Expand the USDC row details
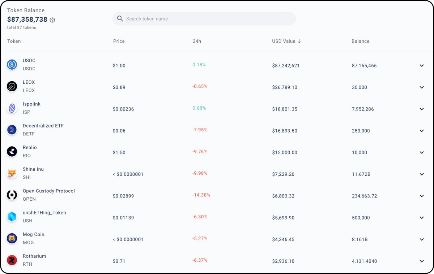Image resolution: width=434 pixels, height=274 pixels. [422, 66]
